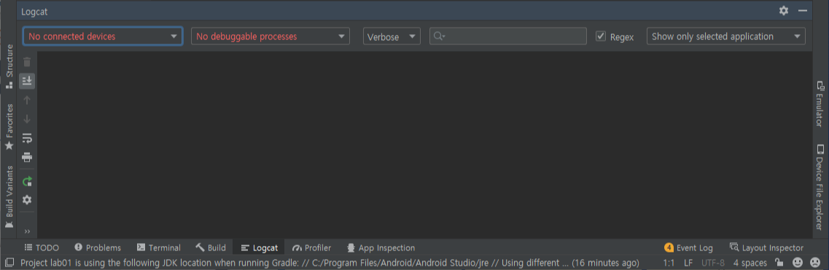Screen dimensions: 829x270
Task: Open the TODO tool window tab
Action: [x=42, y=248]
